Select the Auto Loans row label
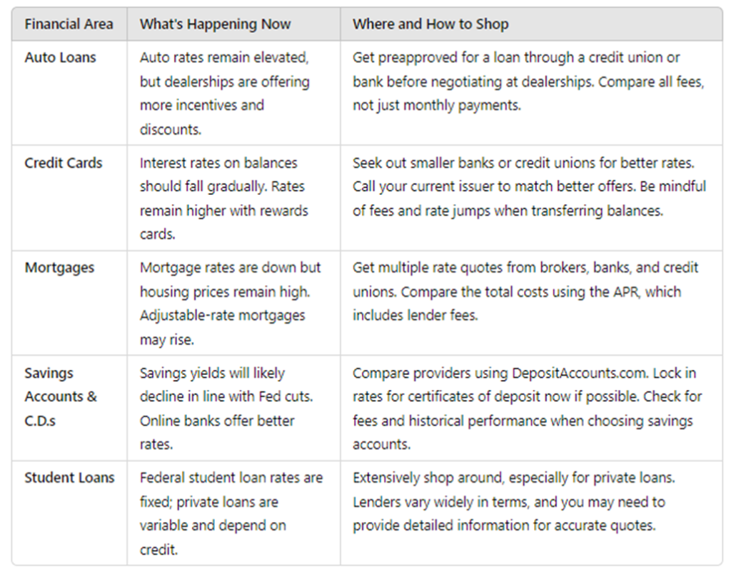Viewport: 731px width, 577px height. pos(60,58)
